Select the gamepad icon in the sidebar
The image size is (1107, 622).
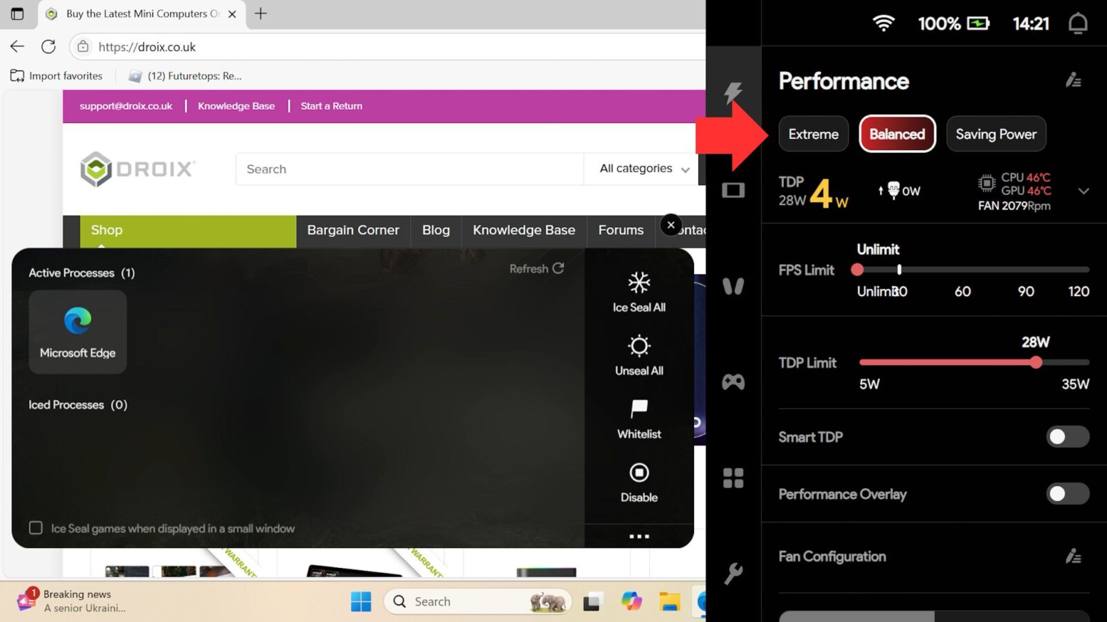[733, 381]
